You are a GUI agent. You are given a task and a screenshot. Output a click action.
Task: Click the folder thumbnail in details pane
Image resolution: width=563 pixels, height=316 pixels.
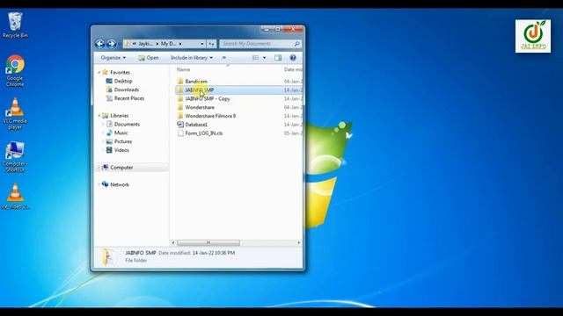108,257
